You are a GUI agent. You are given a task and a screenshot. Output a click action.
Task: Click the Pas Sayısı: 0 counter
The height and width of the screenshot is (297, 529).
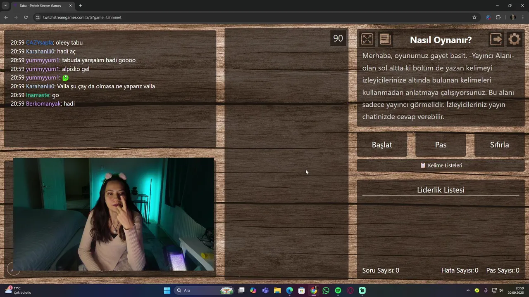(x=503, y=271)
